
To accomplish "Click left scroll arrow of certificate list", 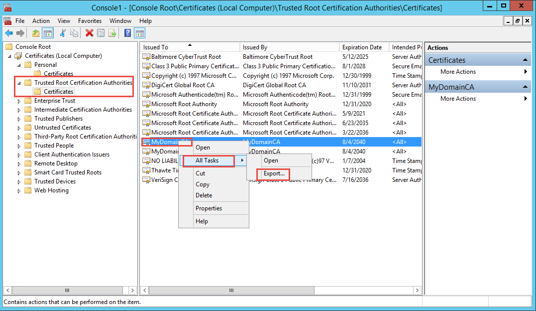I will (x=145, y=290).
